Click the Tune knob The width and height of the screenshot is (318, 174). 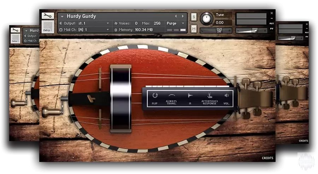pos(206,19)
